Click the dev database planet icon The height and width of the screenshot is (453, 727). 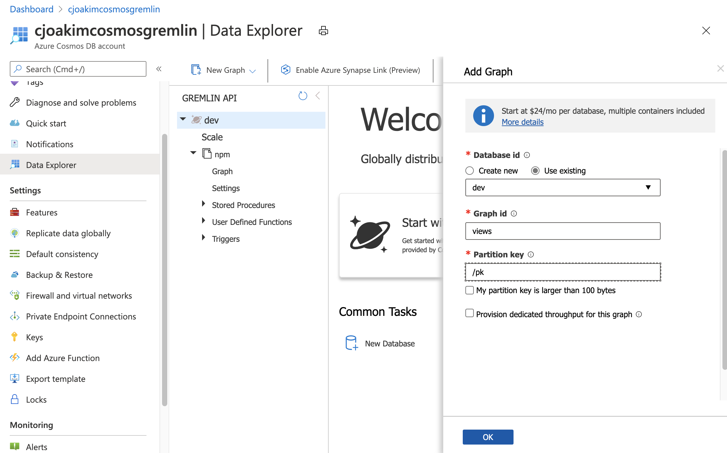196,120
